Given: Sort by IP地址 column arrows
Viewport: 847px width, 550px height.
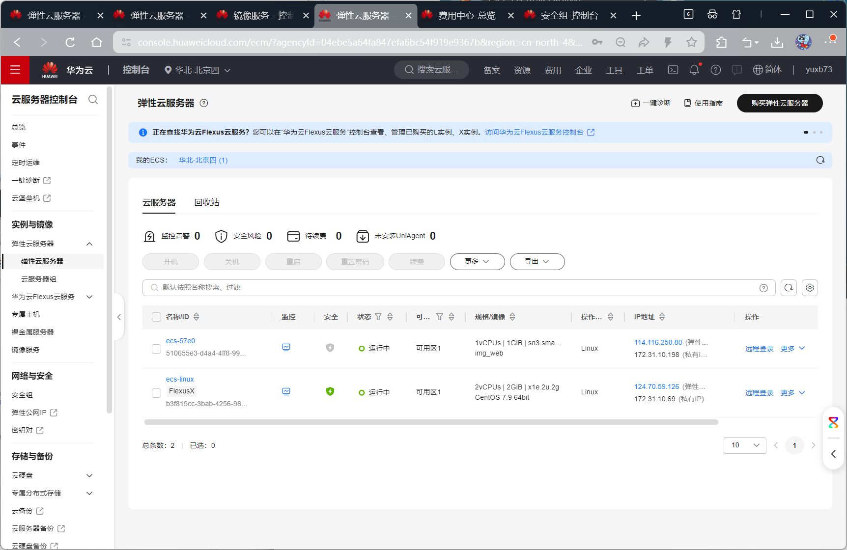Looking at the screenshot, I should coord(662,317).
